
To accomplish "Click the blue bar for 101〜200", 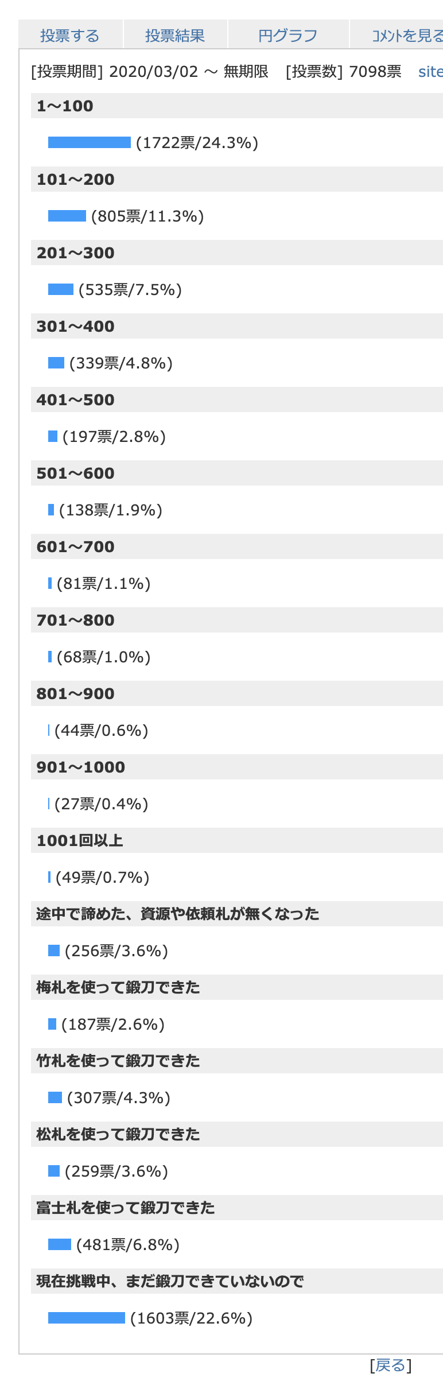I will tap(67, 216).
